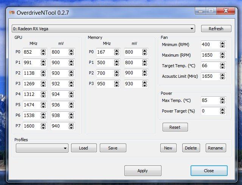Viewport: 242px width, 185px height.
Task: Decrease GPU P3 MHz with spinner down arrow
Action: [43, 85]
